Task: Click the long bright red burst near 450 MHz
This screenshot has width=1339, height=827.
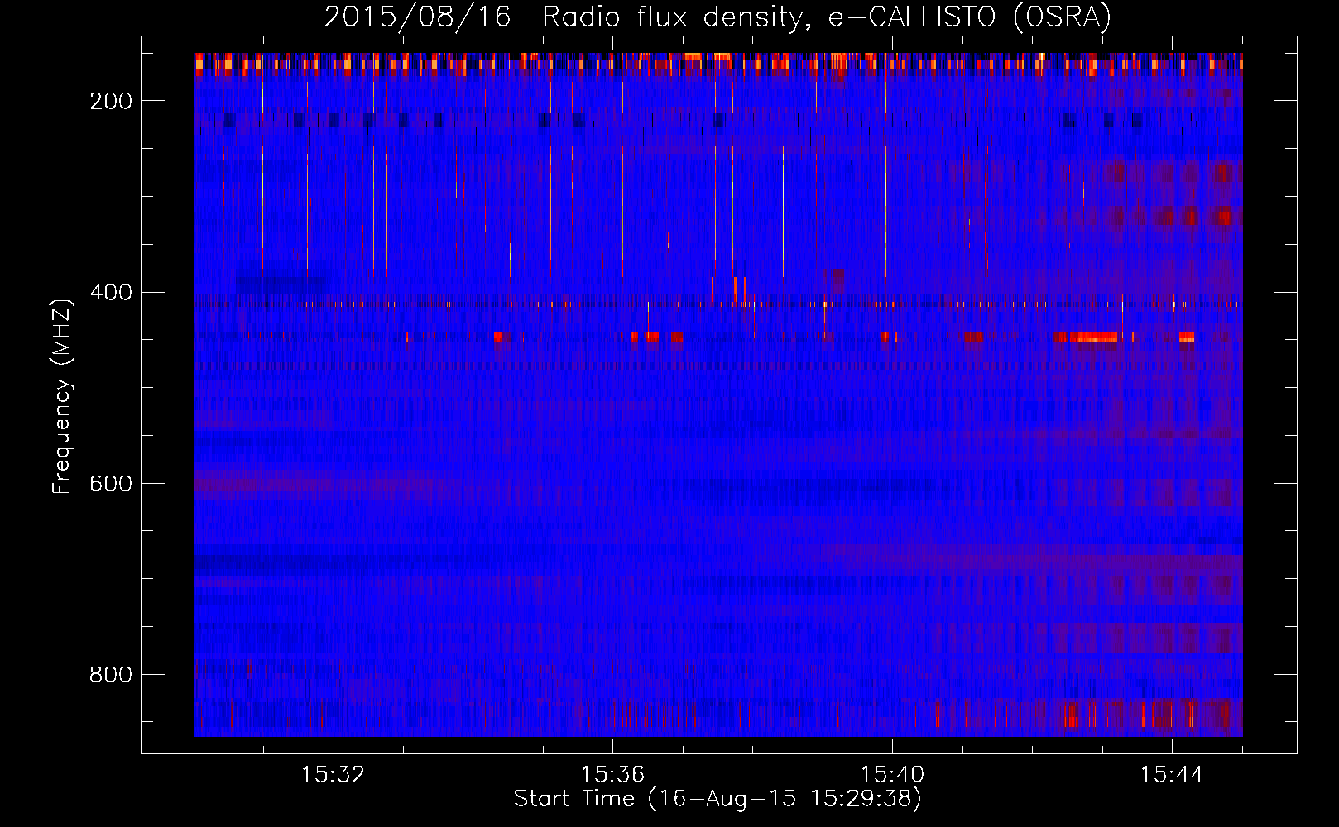Action: pyautogui.click(x=1092, y=337)
